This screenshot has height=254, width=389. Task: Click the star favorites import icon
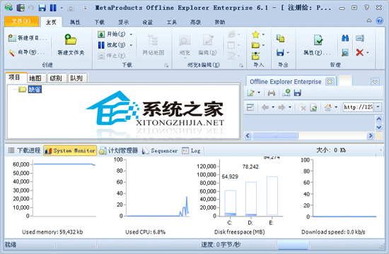(255, 35)
